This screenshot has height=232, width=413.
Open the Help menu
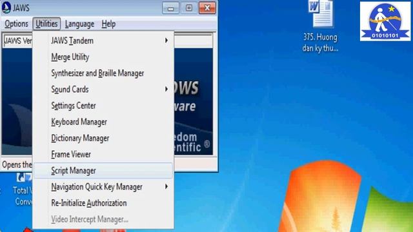pyautogui.click(x=108, y=24)
